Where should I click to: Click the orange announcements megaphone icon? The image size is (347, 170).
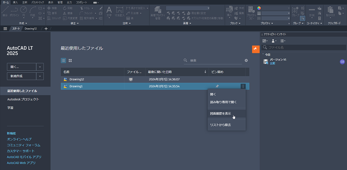[x=256, y=49]
